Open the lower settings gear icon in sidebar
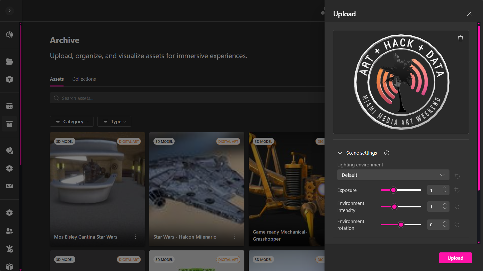The height and width of the screenshot is (271, 483). [10, 213]
